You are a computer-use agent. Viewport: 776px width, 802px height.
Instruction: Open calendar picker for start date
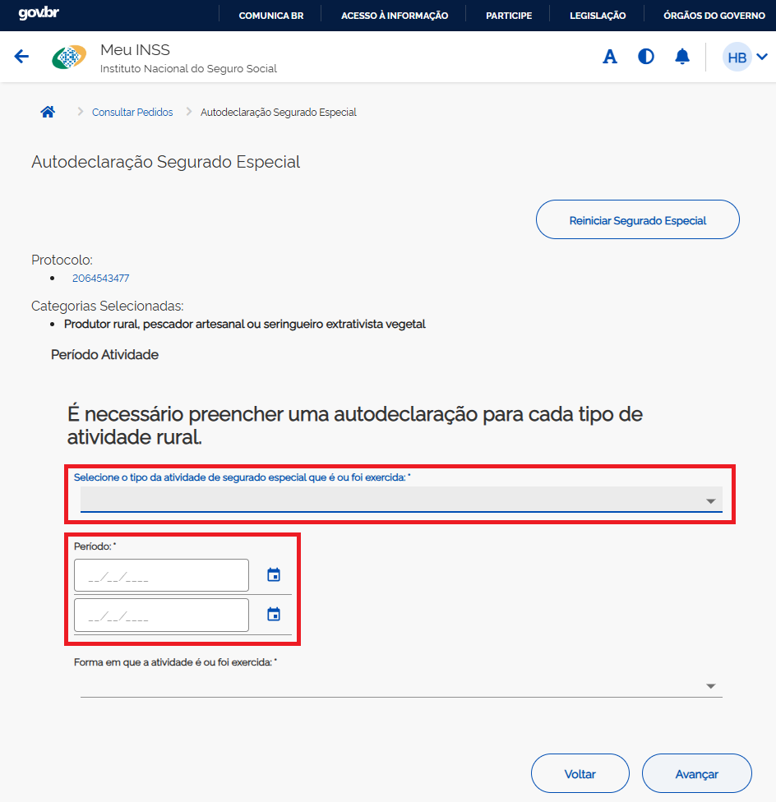coord(274,575)
